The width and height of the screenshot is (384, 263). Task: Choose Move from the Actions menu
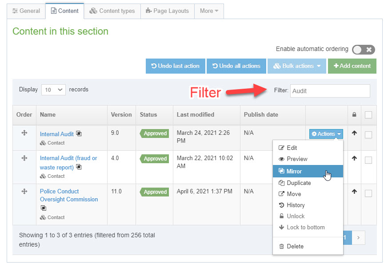click(308, 194)
